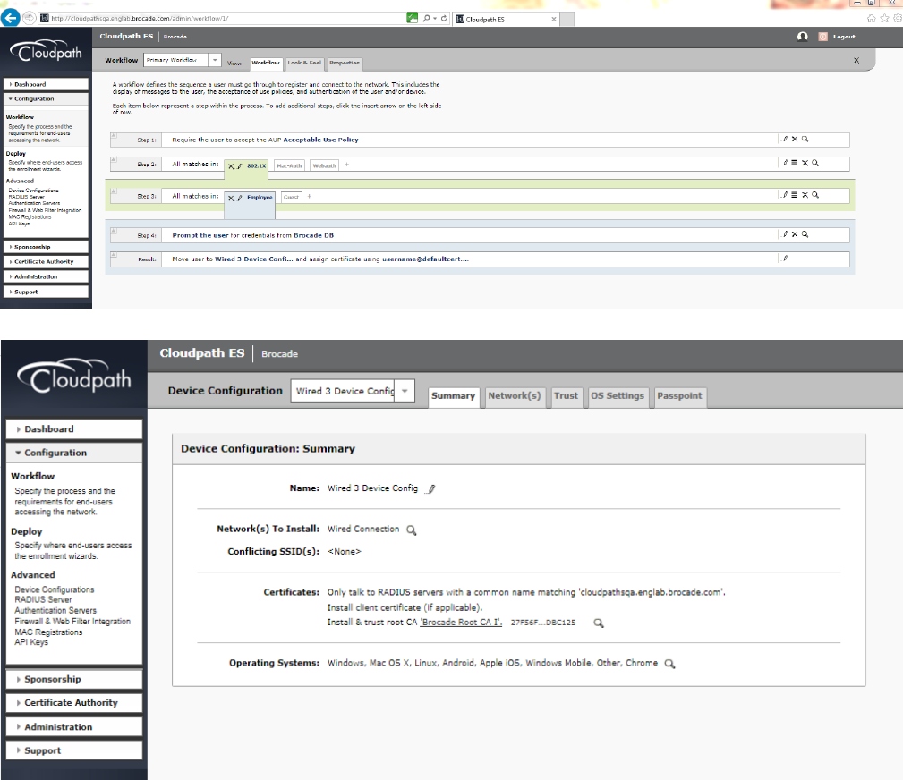Delete Step 1 with its X icon
This screenshot has width=903, height=780.
point(795,139)
